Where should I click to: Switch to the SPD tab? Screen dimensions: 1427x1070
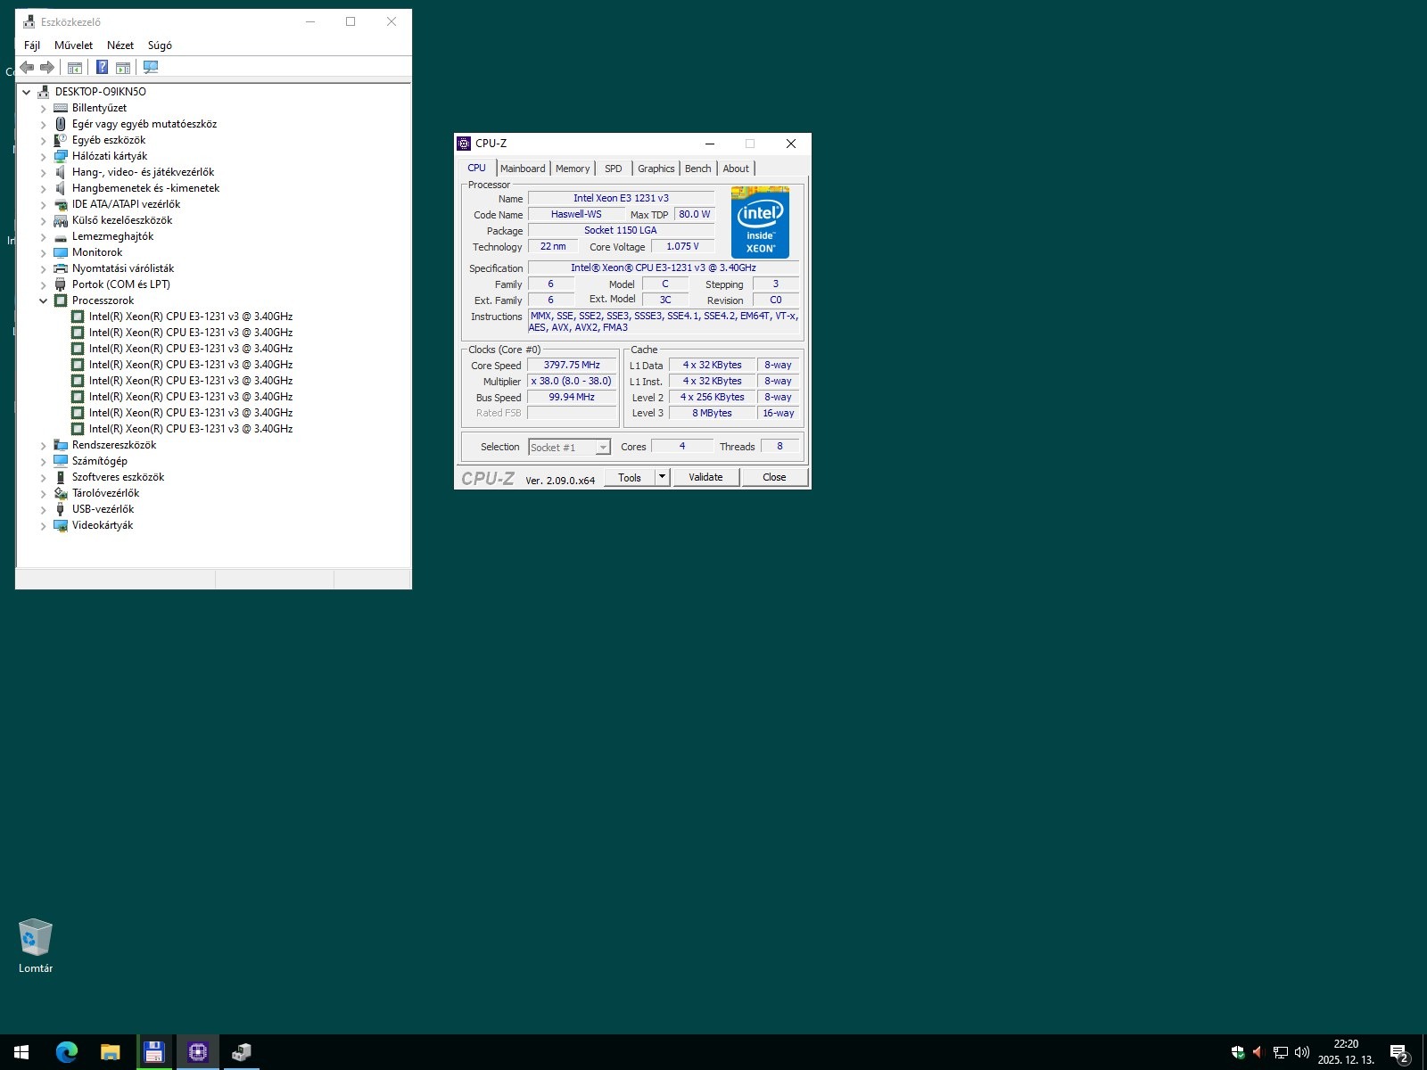tap(614, 169)
